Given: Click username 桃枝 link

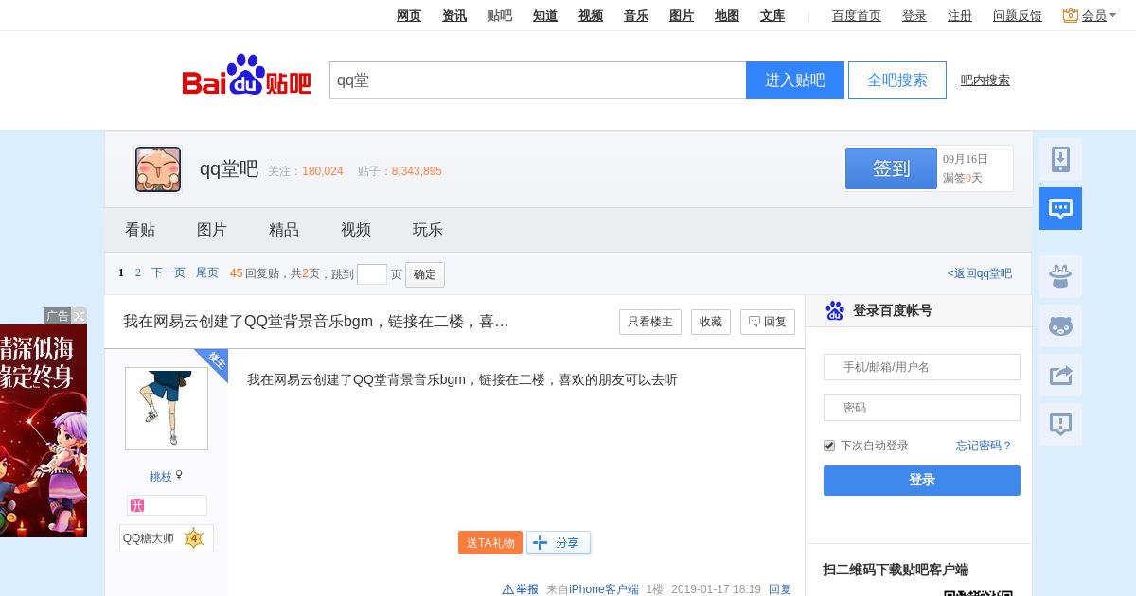Looking at the screenshot, I should 161,477.
